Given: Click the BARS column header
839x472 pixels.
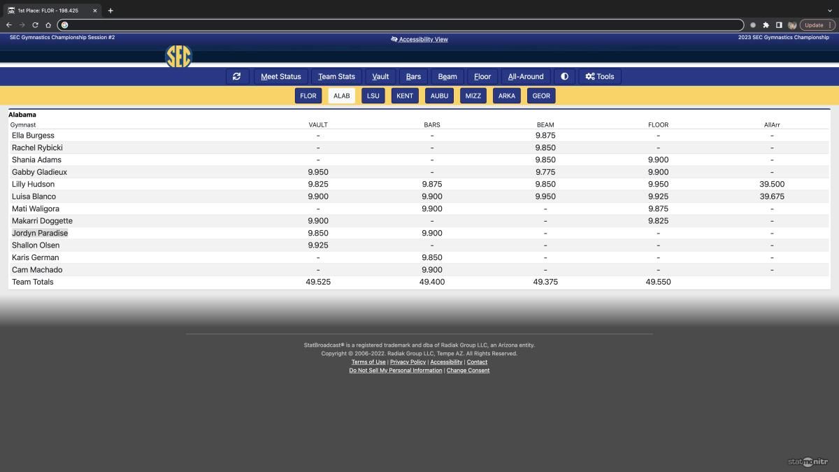Looking at the screenshot, I should click(432, 125).
